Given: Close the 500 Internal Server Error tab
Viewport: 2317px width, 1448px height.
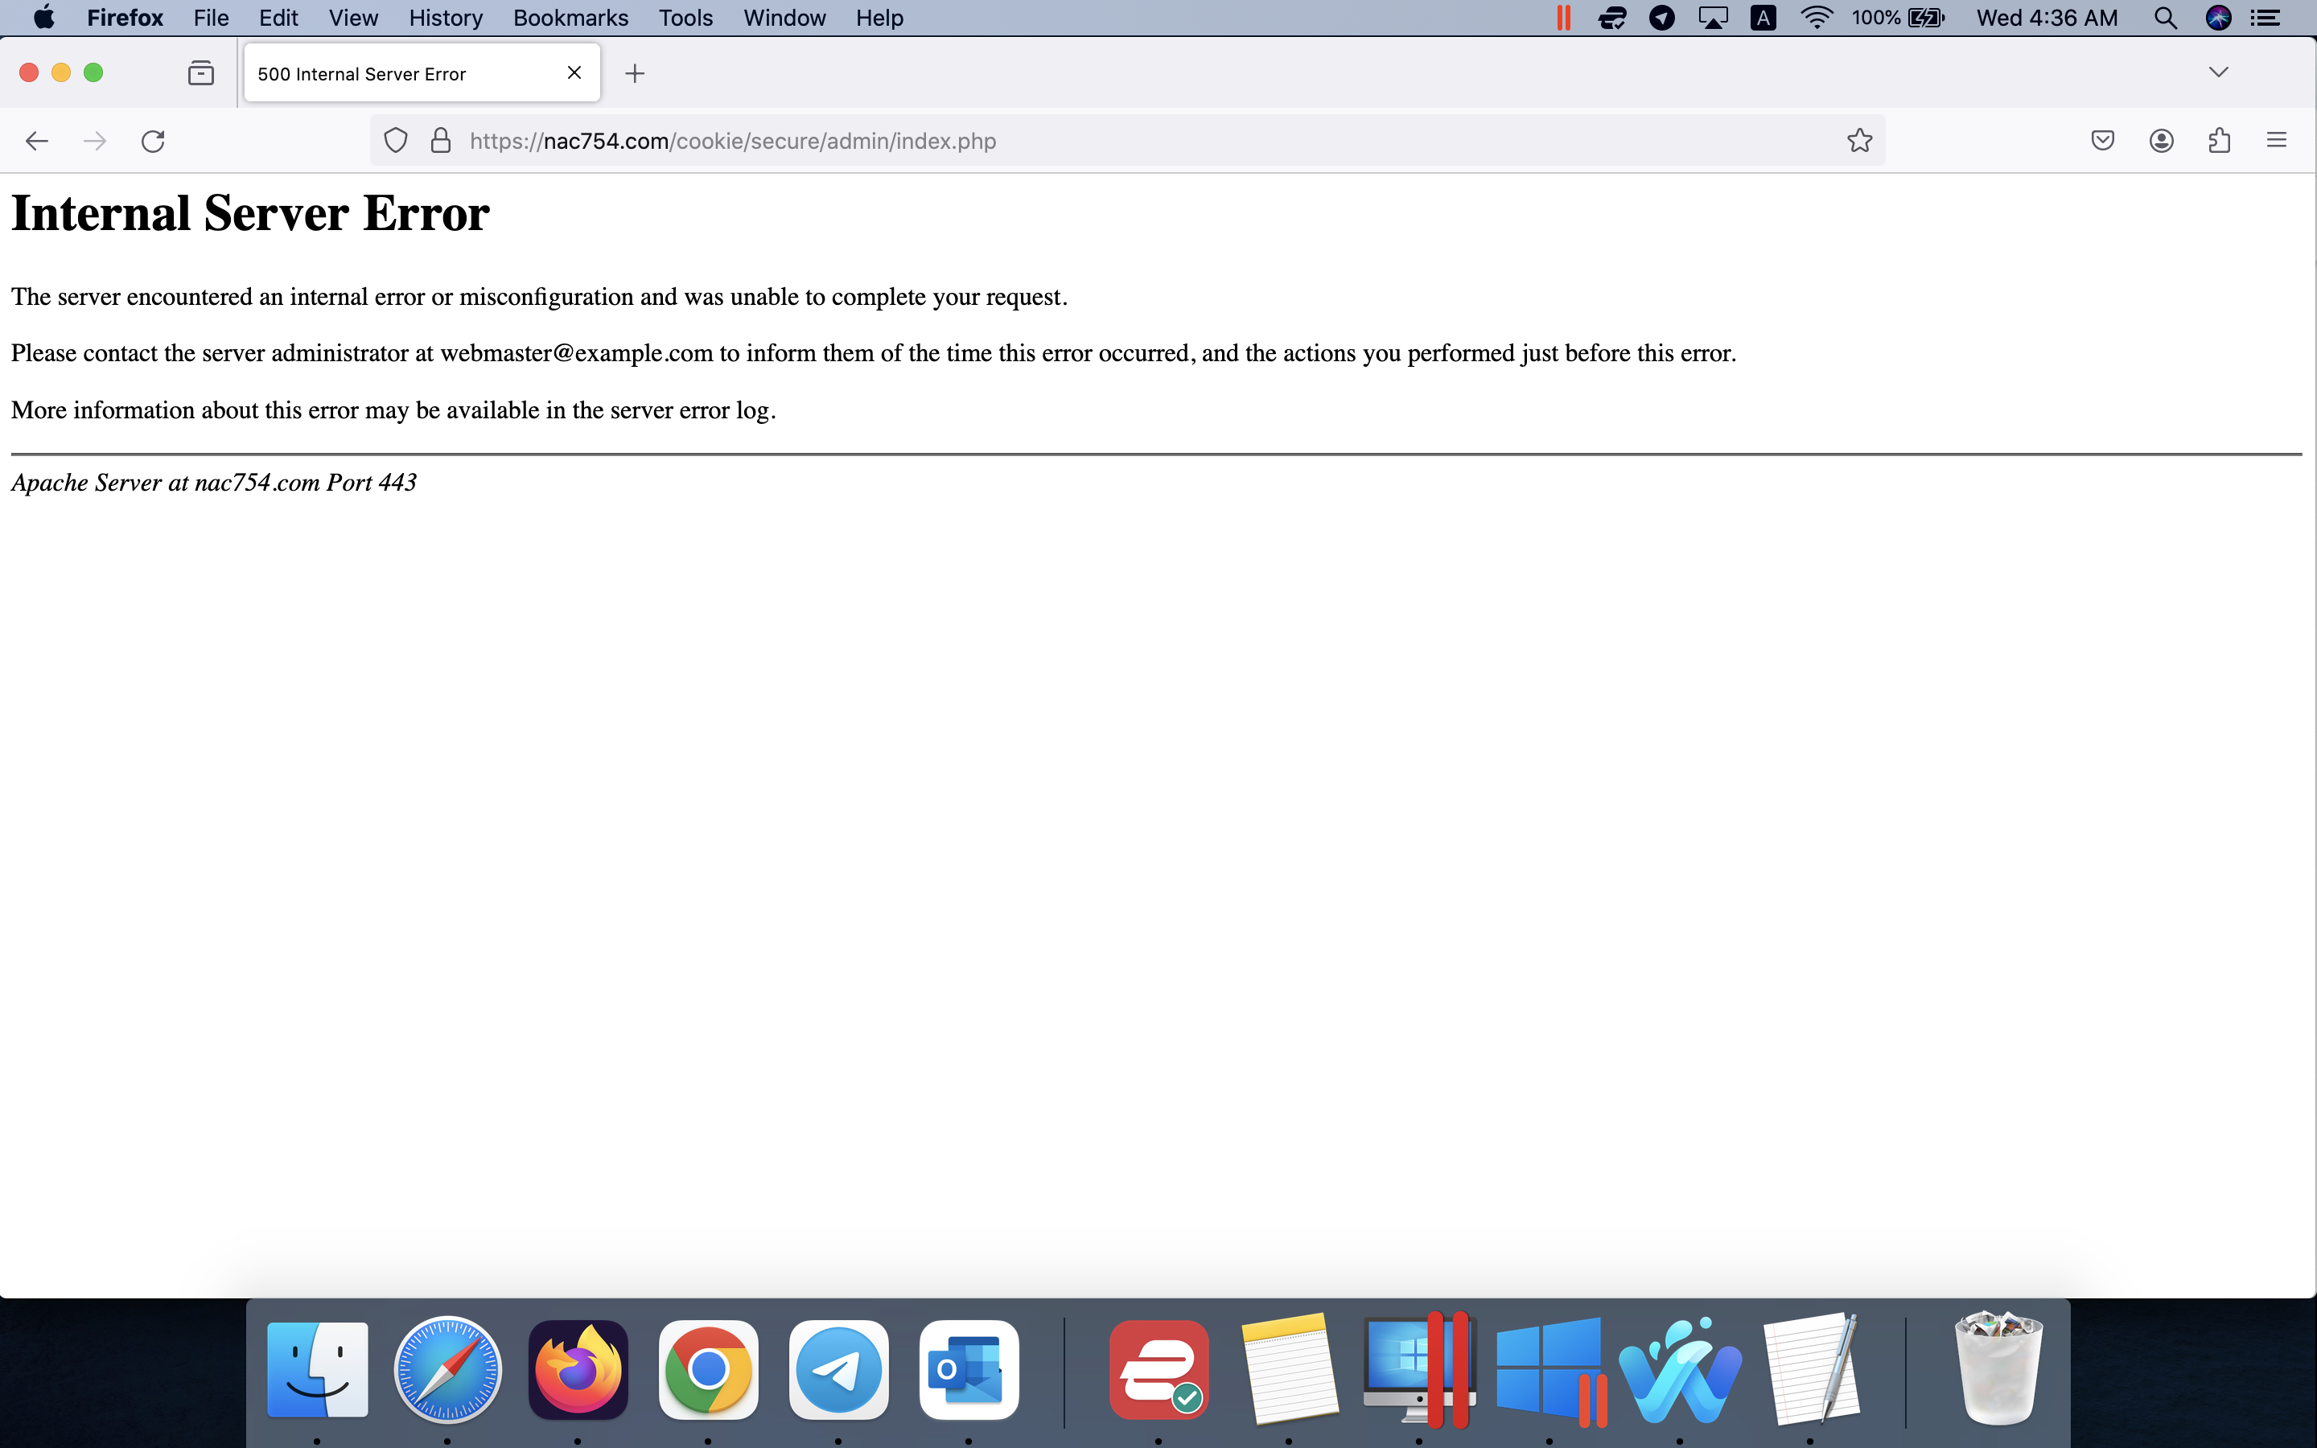Looking at the screenshot, I should [x=574, y=72].
